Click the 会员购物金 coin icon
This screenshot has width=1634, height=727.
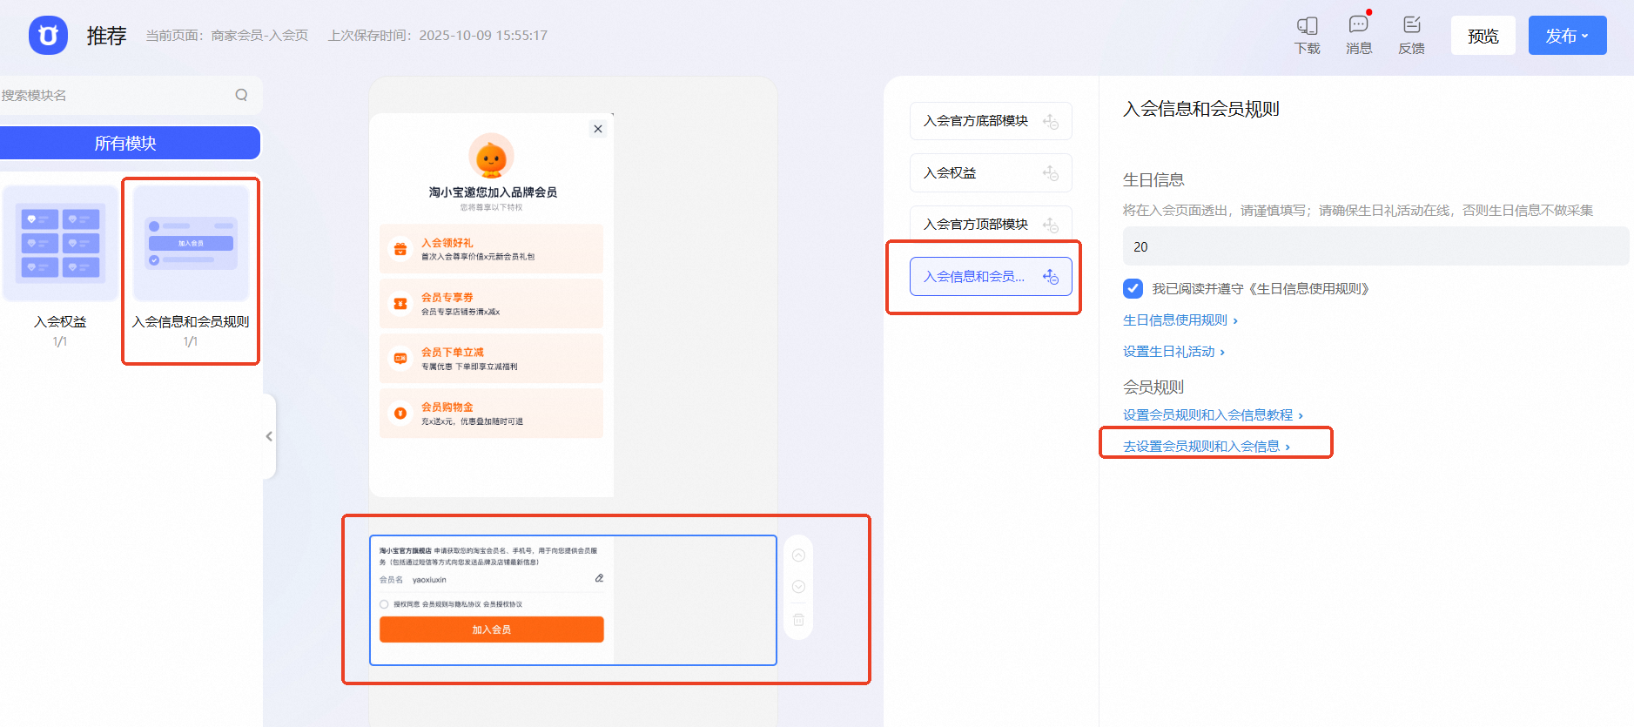(400, 413)
